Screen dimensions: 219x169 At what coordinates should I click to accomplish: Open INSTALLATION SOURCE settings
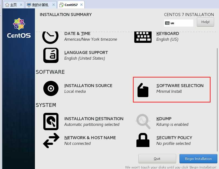coord(88,85)
